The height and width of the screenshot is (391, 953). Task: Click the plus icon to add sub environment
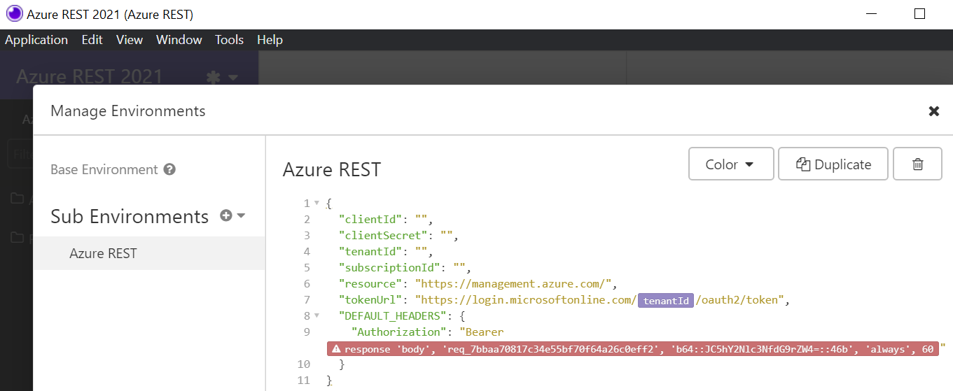pos(226,216)
